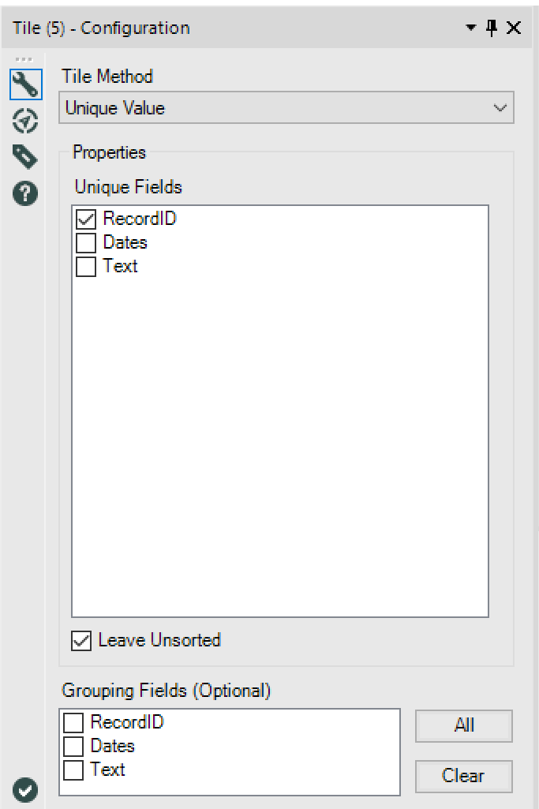539x809 pixels.
Task: Clear all selected grouping fields
Action: [x=463, y=776]
